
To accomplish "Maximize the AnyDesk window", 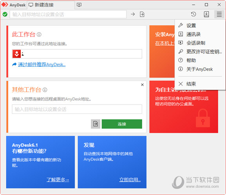I will [206, 5].
